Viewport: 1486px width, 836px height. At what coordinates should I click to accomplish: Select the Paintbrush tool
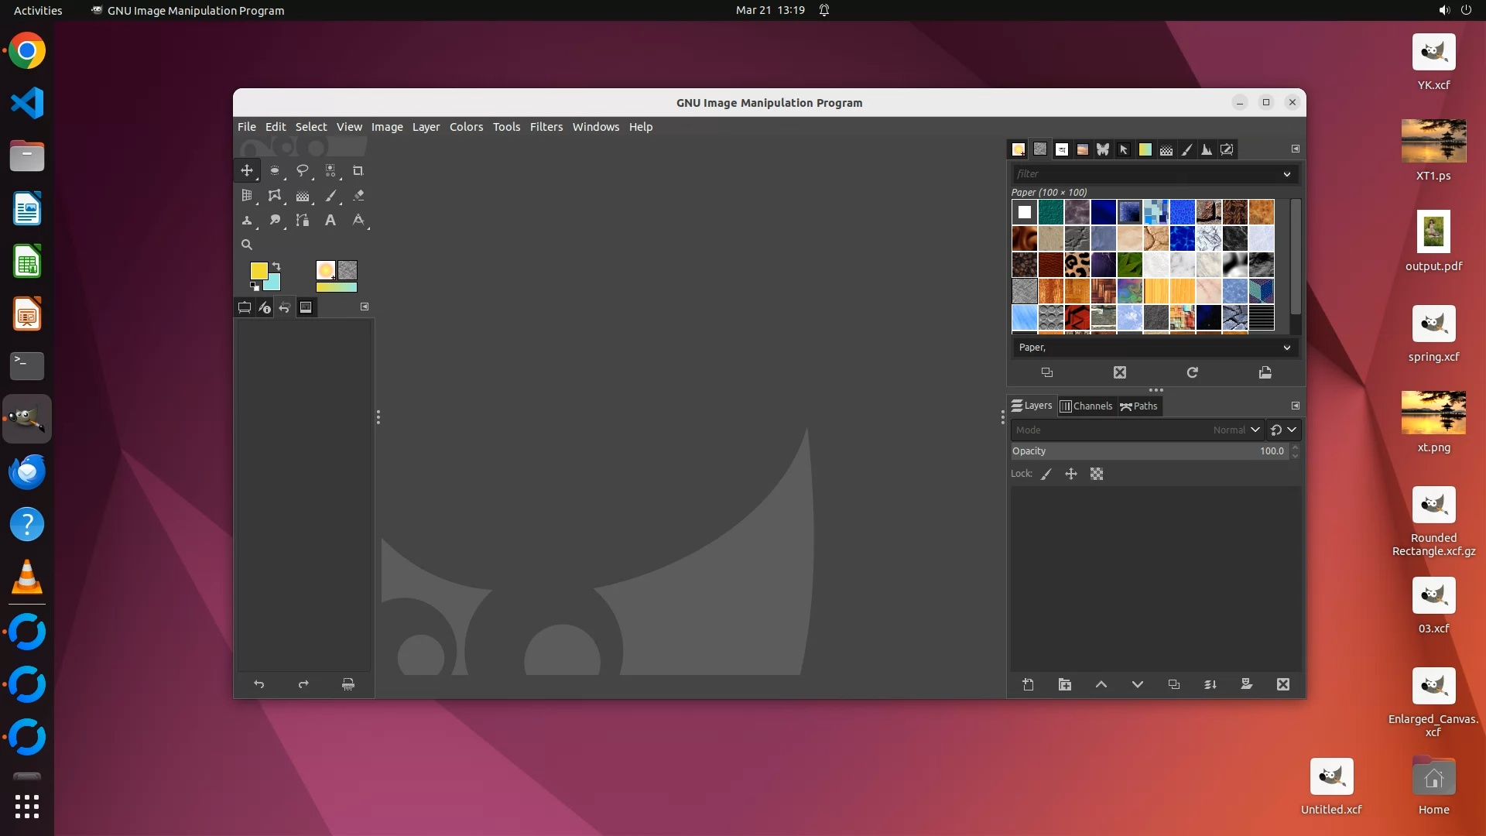[x=330, y=196]
